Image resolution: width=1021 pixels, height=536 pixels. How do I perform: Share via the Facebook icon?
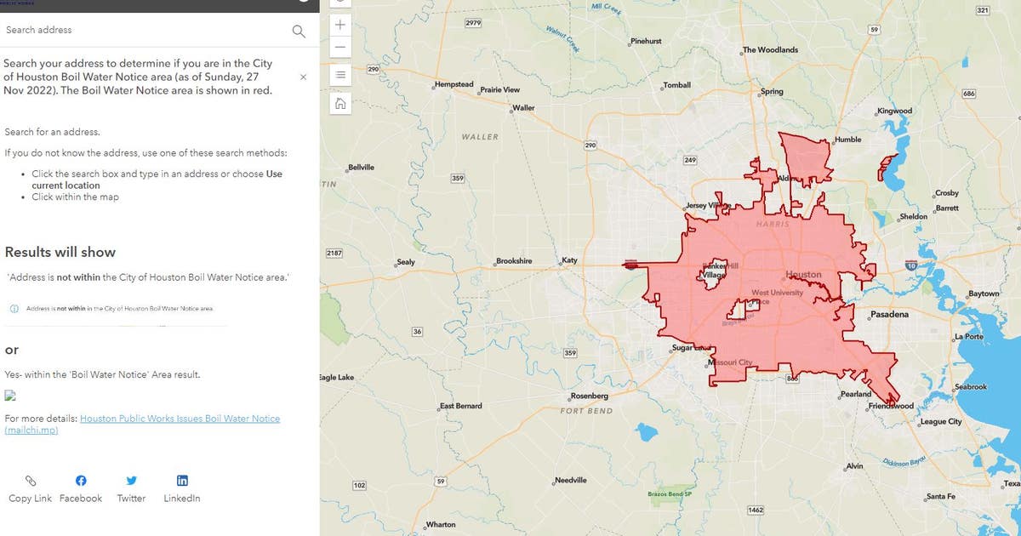pos(81,481)
